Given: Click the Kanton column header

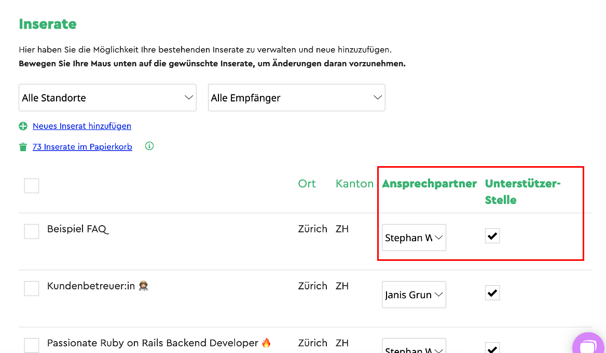Looking at the screenshot, I should tap(354, 184).
